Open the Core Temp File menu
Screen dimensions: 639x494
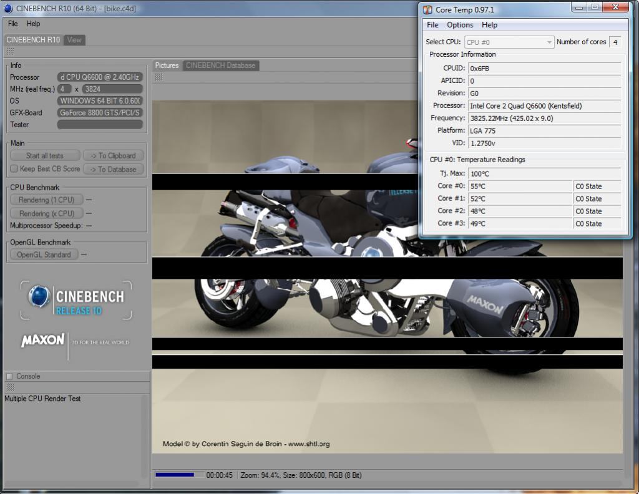432,25
